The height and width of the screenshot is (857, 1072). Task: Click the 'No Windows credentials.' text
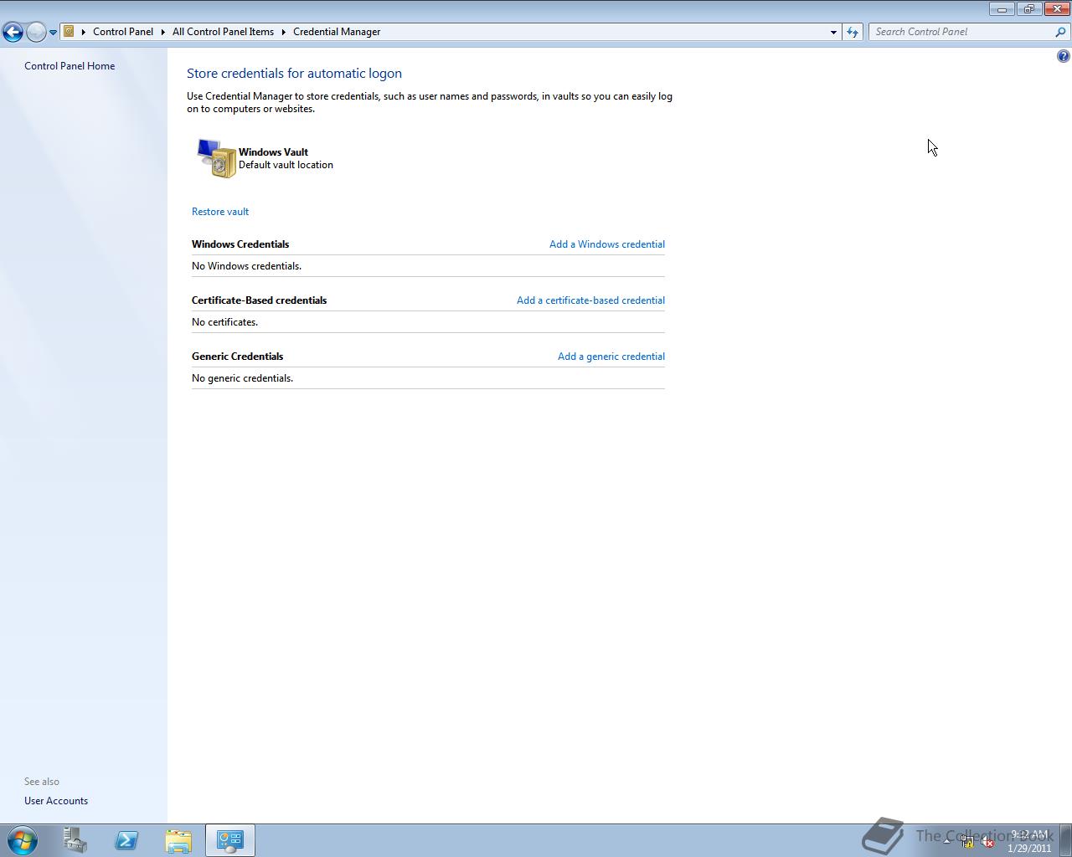(246, 266)
